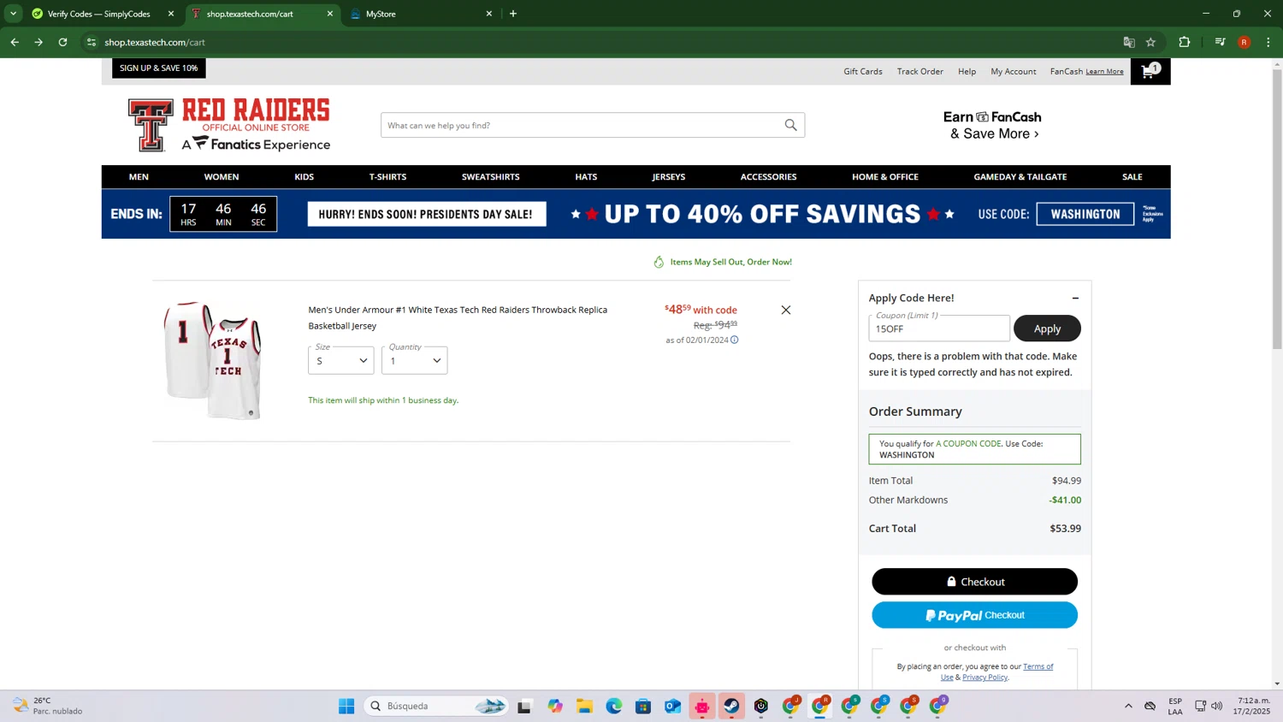This screenshot has height=722, width=1283.
Task: Bookmark this page with star icon
Action: pyautogui.click(x=1150, y=42)
